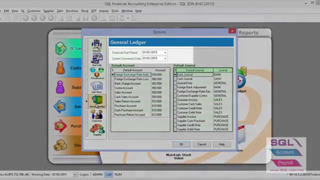The width and height of the screenshot is (320, 180).
Task: Open the General options category
Action: [96, 46]
